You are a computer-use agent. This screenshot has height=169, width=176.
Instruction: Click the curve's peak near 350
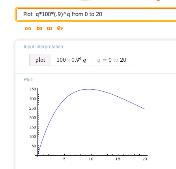tap(89, 89)
